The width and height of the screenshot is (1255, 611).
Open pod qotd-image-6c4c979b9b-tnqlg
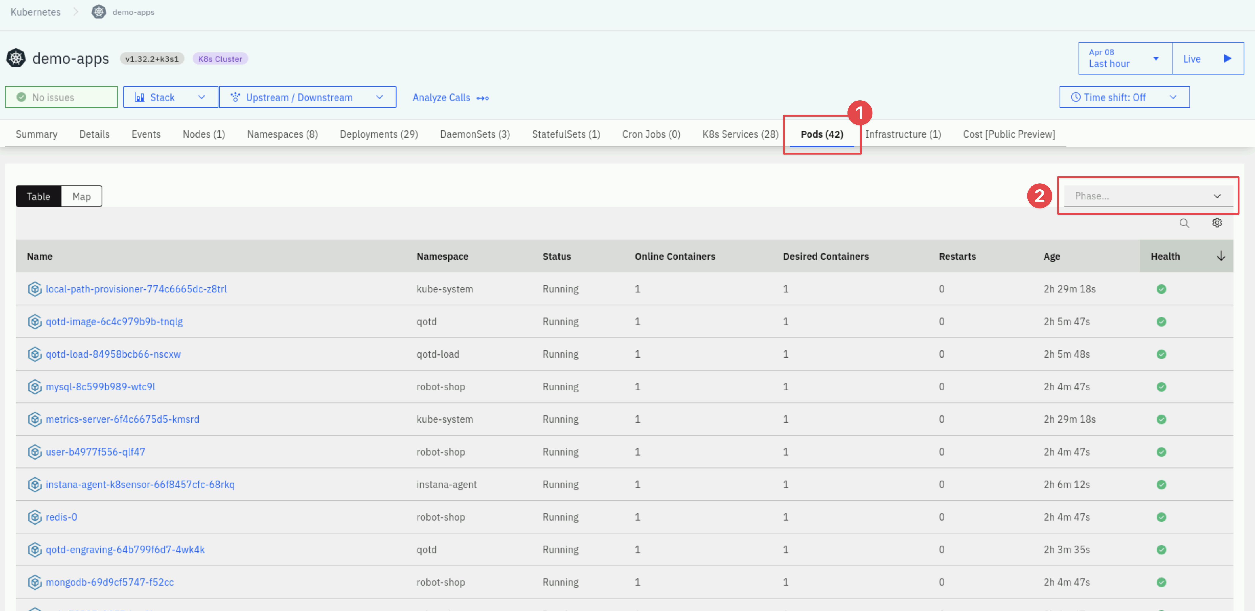coord(114,322)
